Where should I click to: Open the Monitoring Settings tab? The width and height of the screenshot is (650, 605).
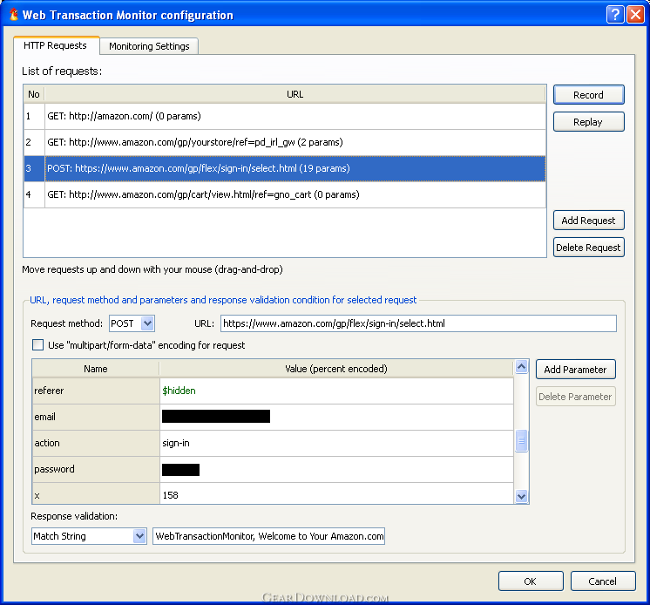coord(149,46)
